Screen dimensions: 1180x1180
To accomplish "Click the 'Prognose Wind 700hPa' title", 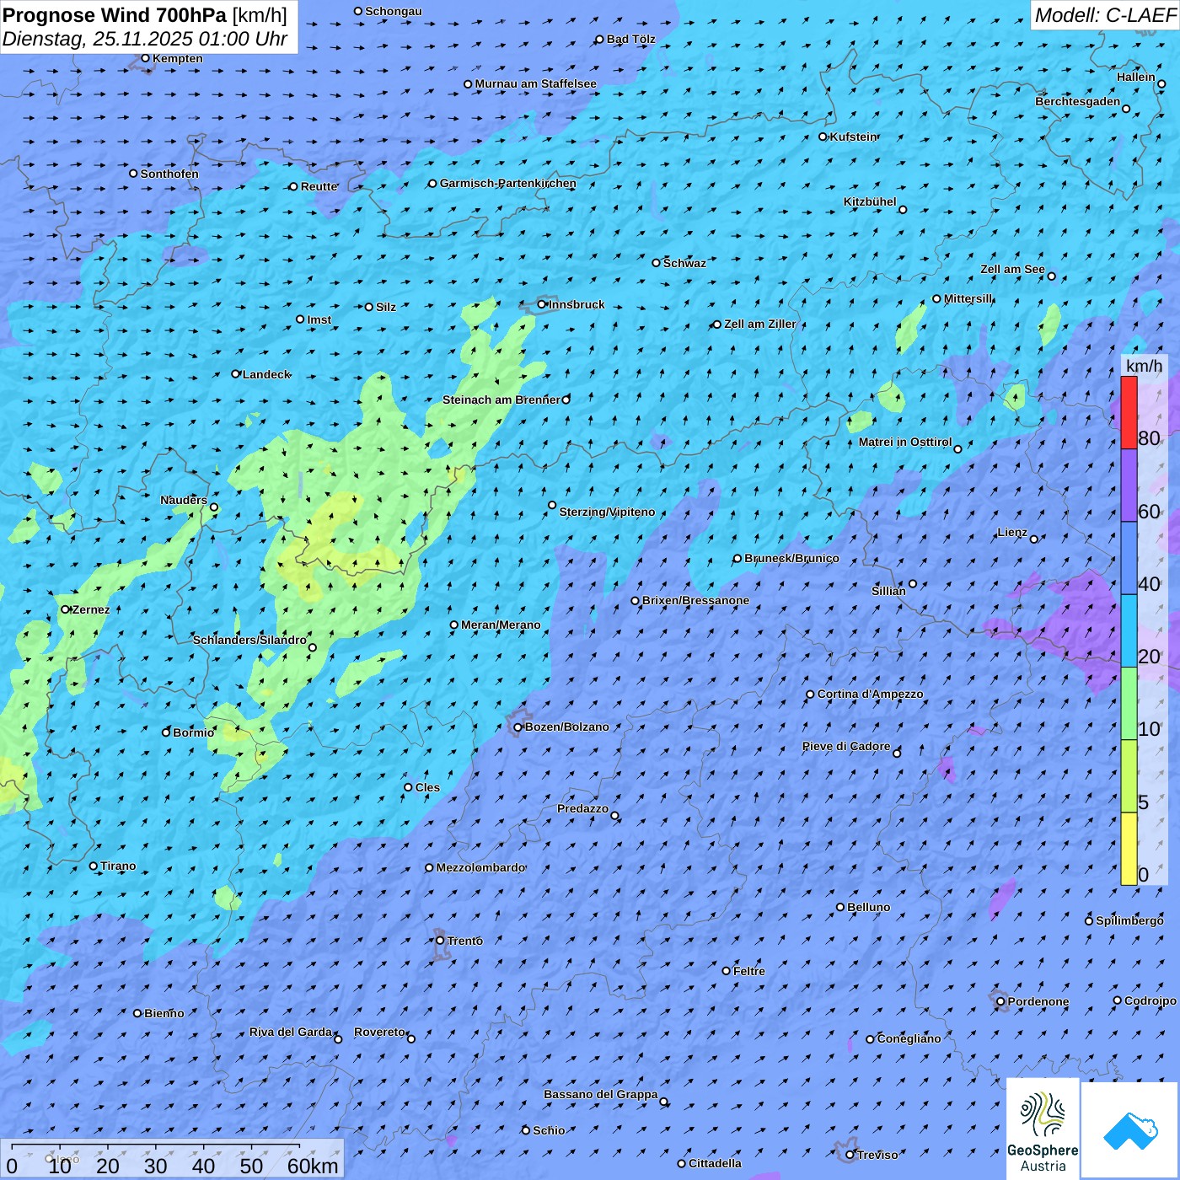I will pyautogui.click(x=115, y=15).
